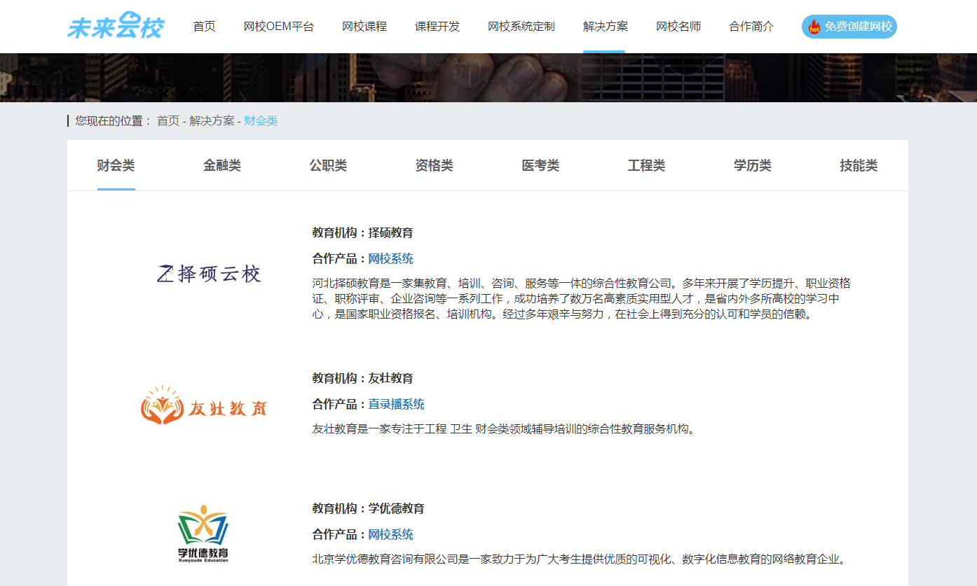Click the 教育机构：学优德教育 heading
Viewport: 977px width, 586px height.
point(369,509)
